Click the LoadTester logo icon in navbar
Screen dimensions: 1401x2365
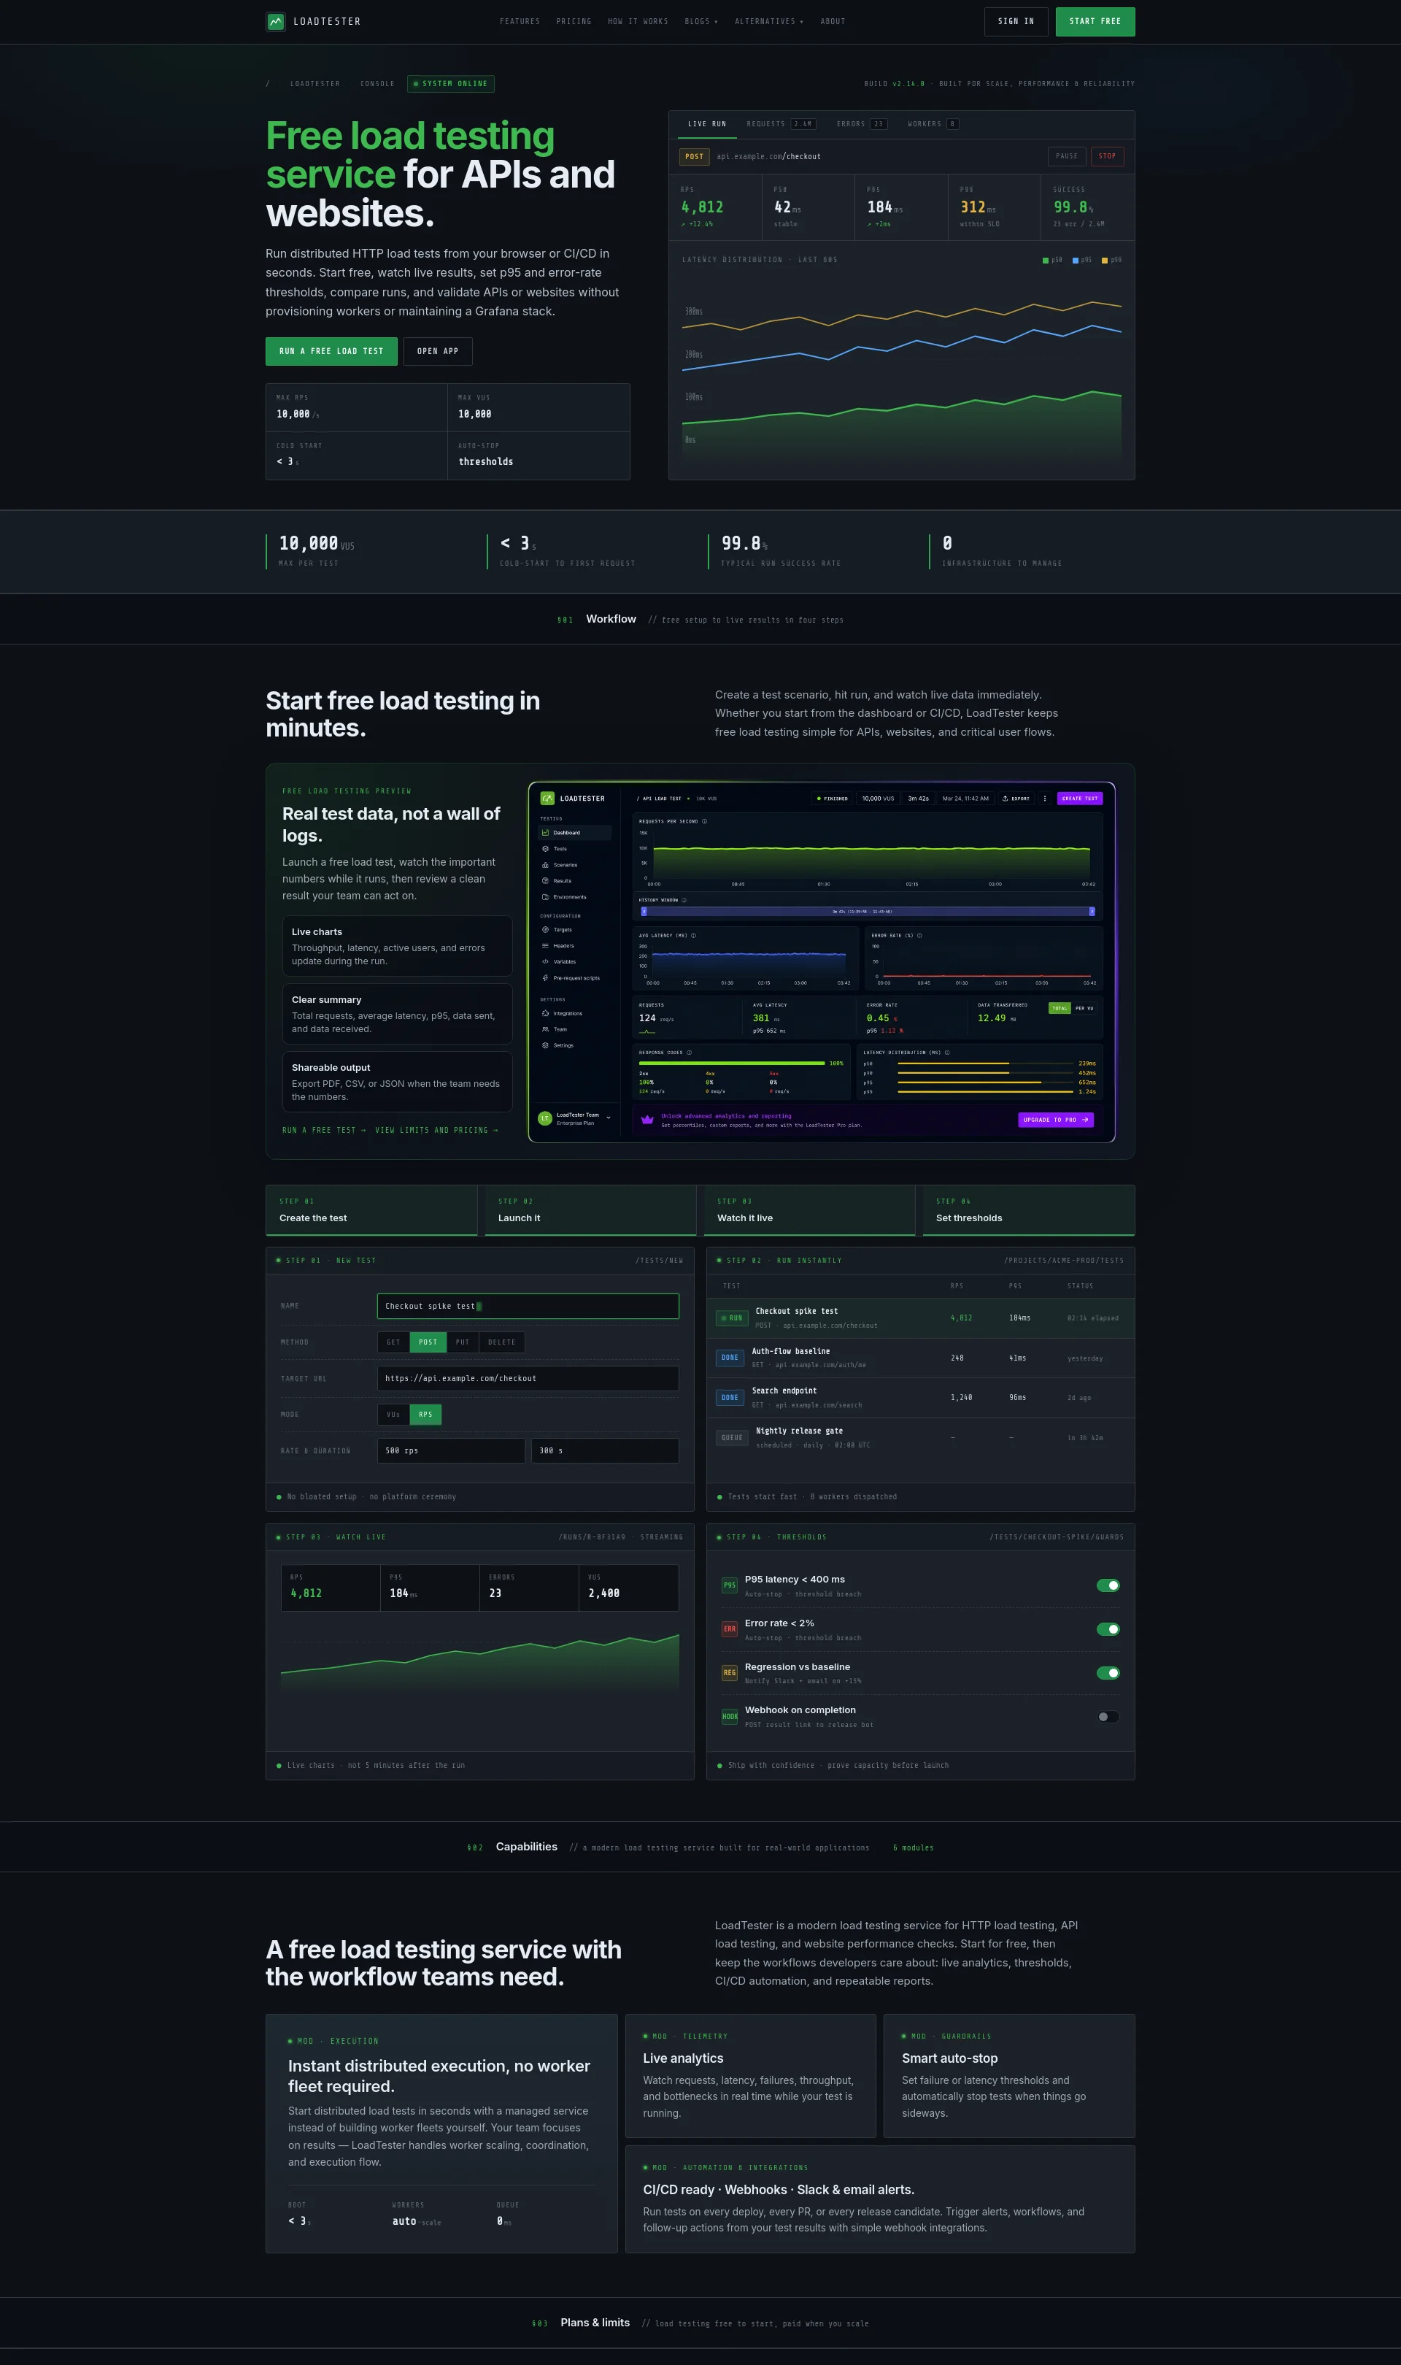coord(276,20)
